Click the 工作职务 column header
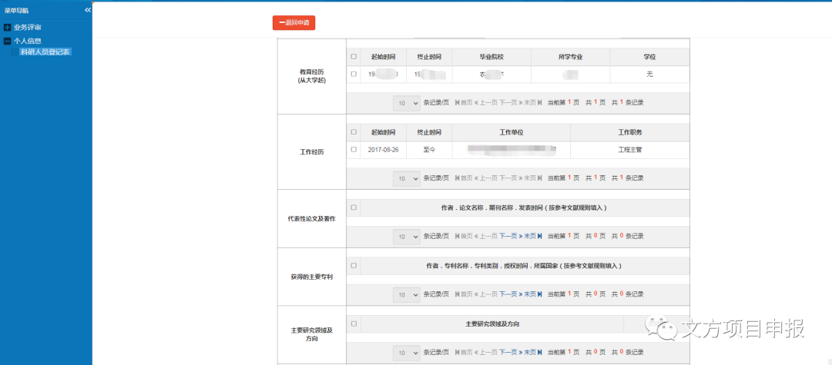The image size is (832, 365). (630, 132)
